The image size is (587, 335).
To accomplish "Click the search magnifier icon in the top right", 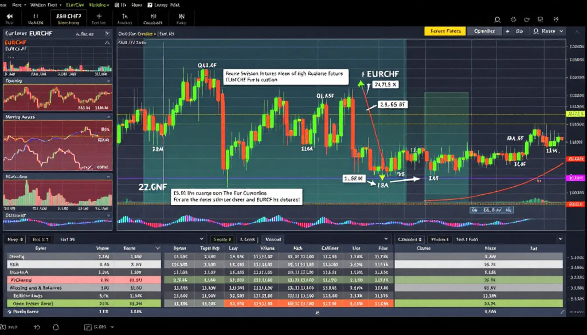I will click(498, 20).
